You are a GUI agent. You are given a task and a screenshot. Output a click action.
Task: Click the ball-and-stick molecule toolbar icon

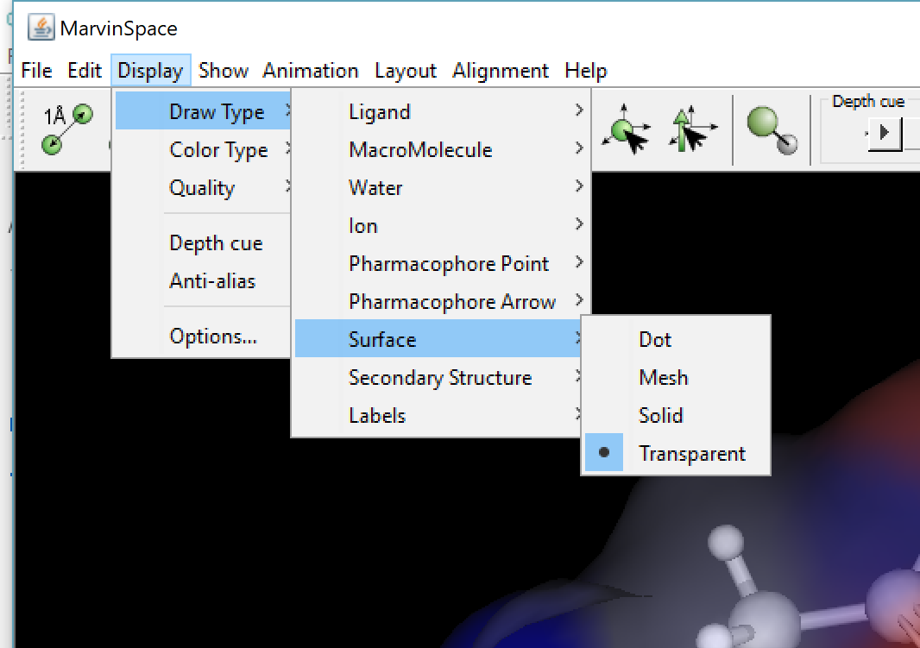[772, 131]
